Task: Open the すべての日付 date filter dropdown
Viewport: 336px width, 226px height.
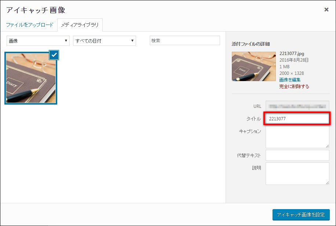Action: point(105,40)
